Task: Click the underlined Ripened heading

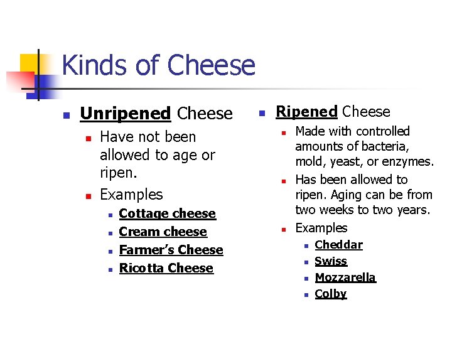Action: point(306,112)
